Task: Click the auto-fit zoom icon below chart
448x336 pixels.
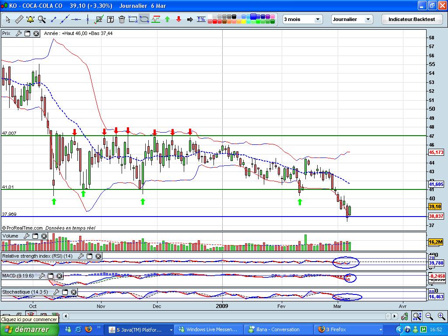Action: (x=417, y=316)
